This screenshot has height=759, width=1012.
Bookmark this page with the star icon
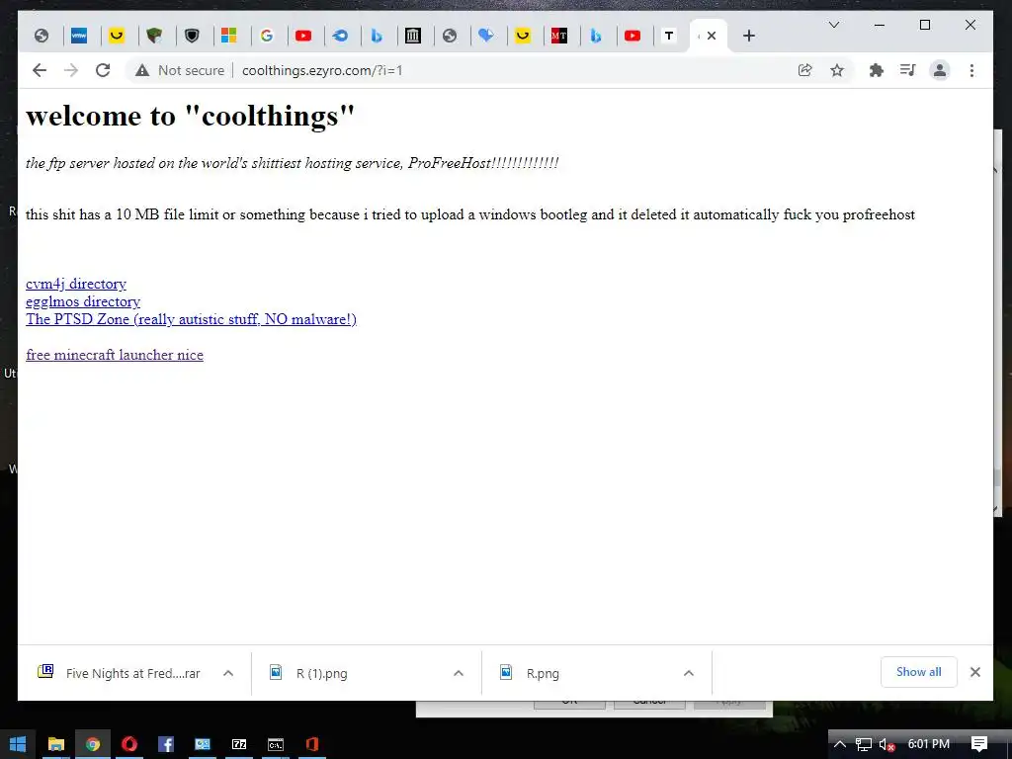pyautogui.click(x=837, y=70)
